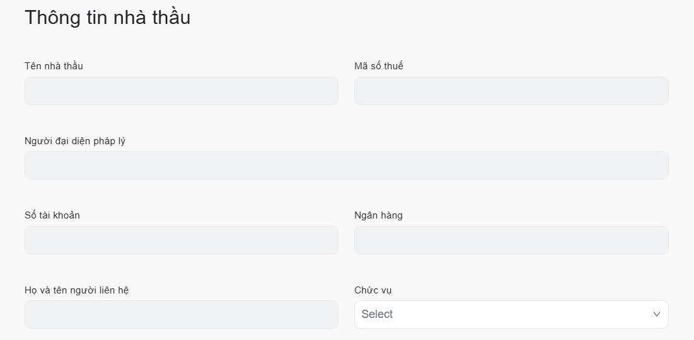Click the 'Số tài khoản' label
The width and height of the screenshot is (694, 340).
tap(52, 215)
